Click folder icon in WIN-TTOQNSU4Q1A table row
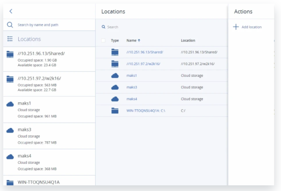The width and height of the screenshot is (281, 191). pyautogui.click(x=115, y=110)
